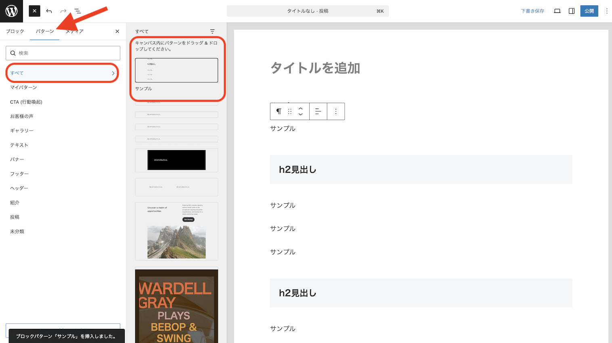The height and width of the screenshot is (343, 612).
Task: Insert the Wardell Gray pattern thumbnail
Action: (x=176, y=306)
